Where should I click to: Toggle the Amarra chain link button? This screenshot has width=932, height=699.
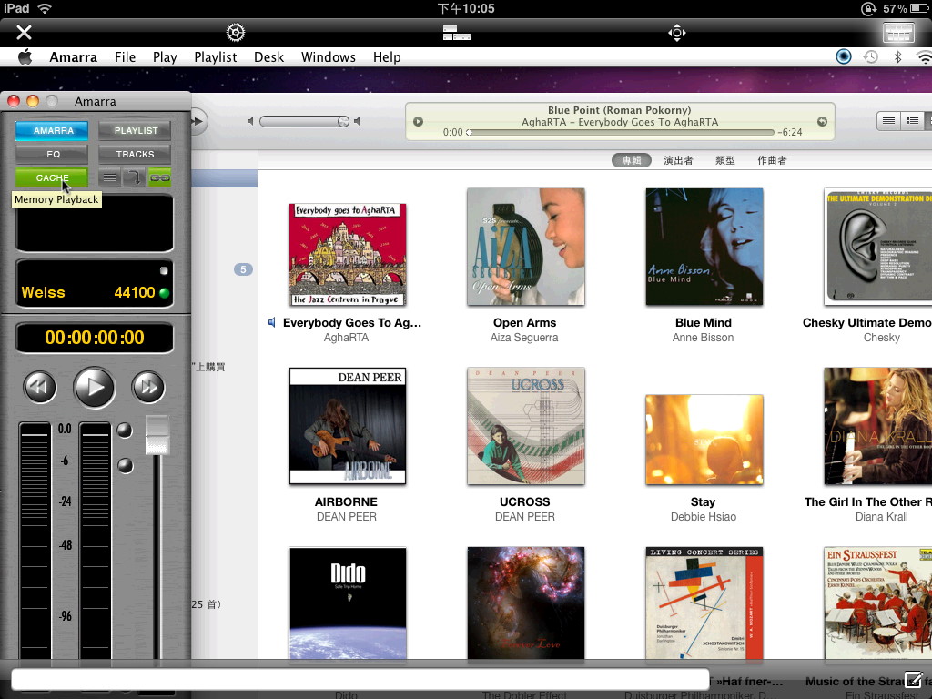pyautogui.click(x=159, y=177)
